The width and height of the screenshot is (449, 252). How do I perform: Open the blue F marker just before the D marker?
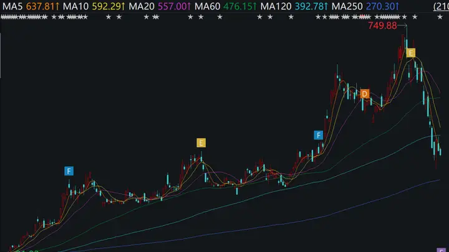pyautogui.click(x=319, y=135)
